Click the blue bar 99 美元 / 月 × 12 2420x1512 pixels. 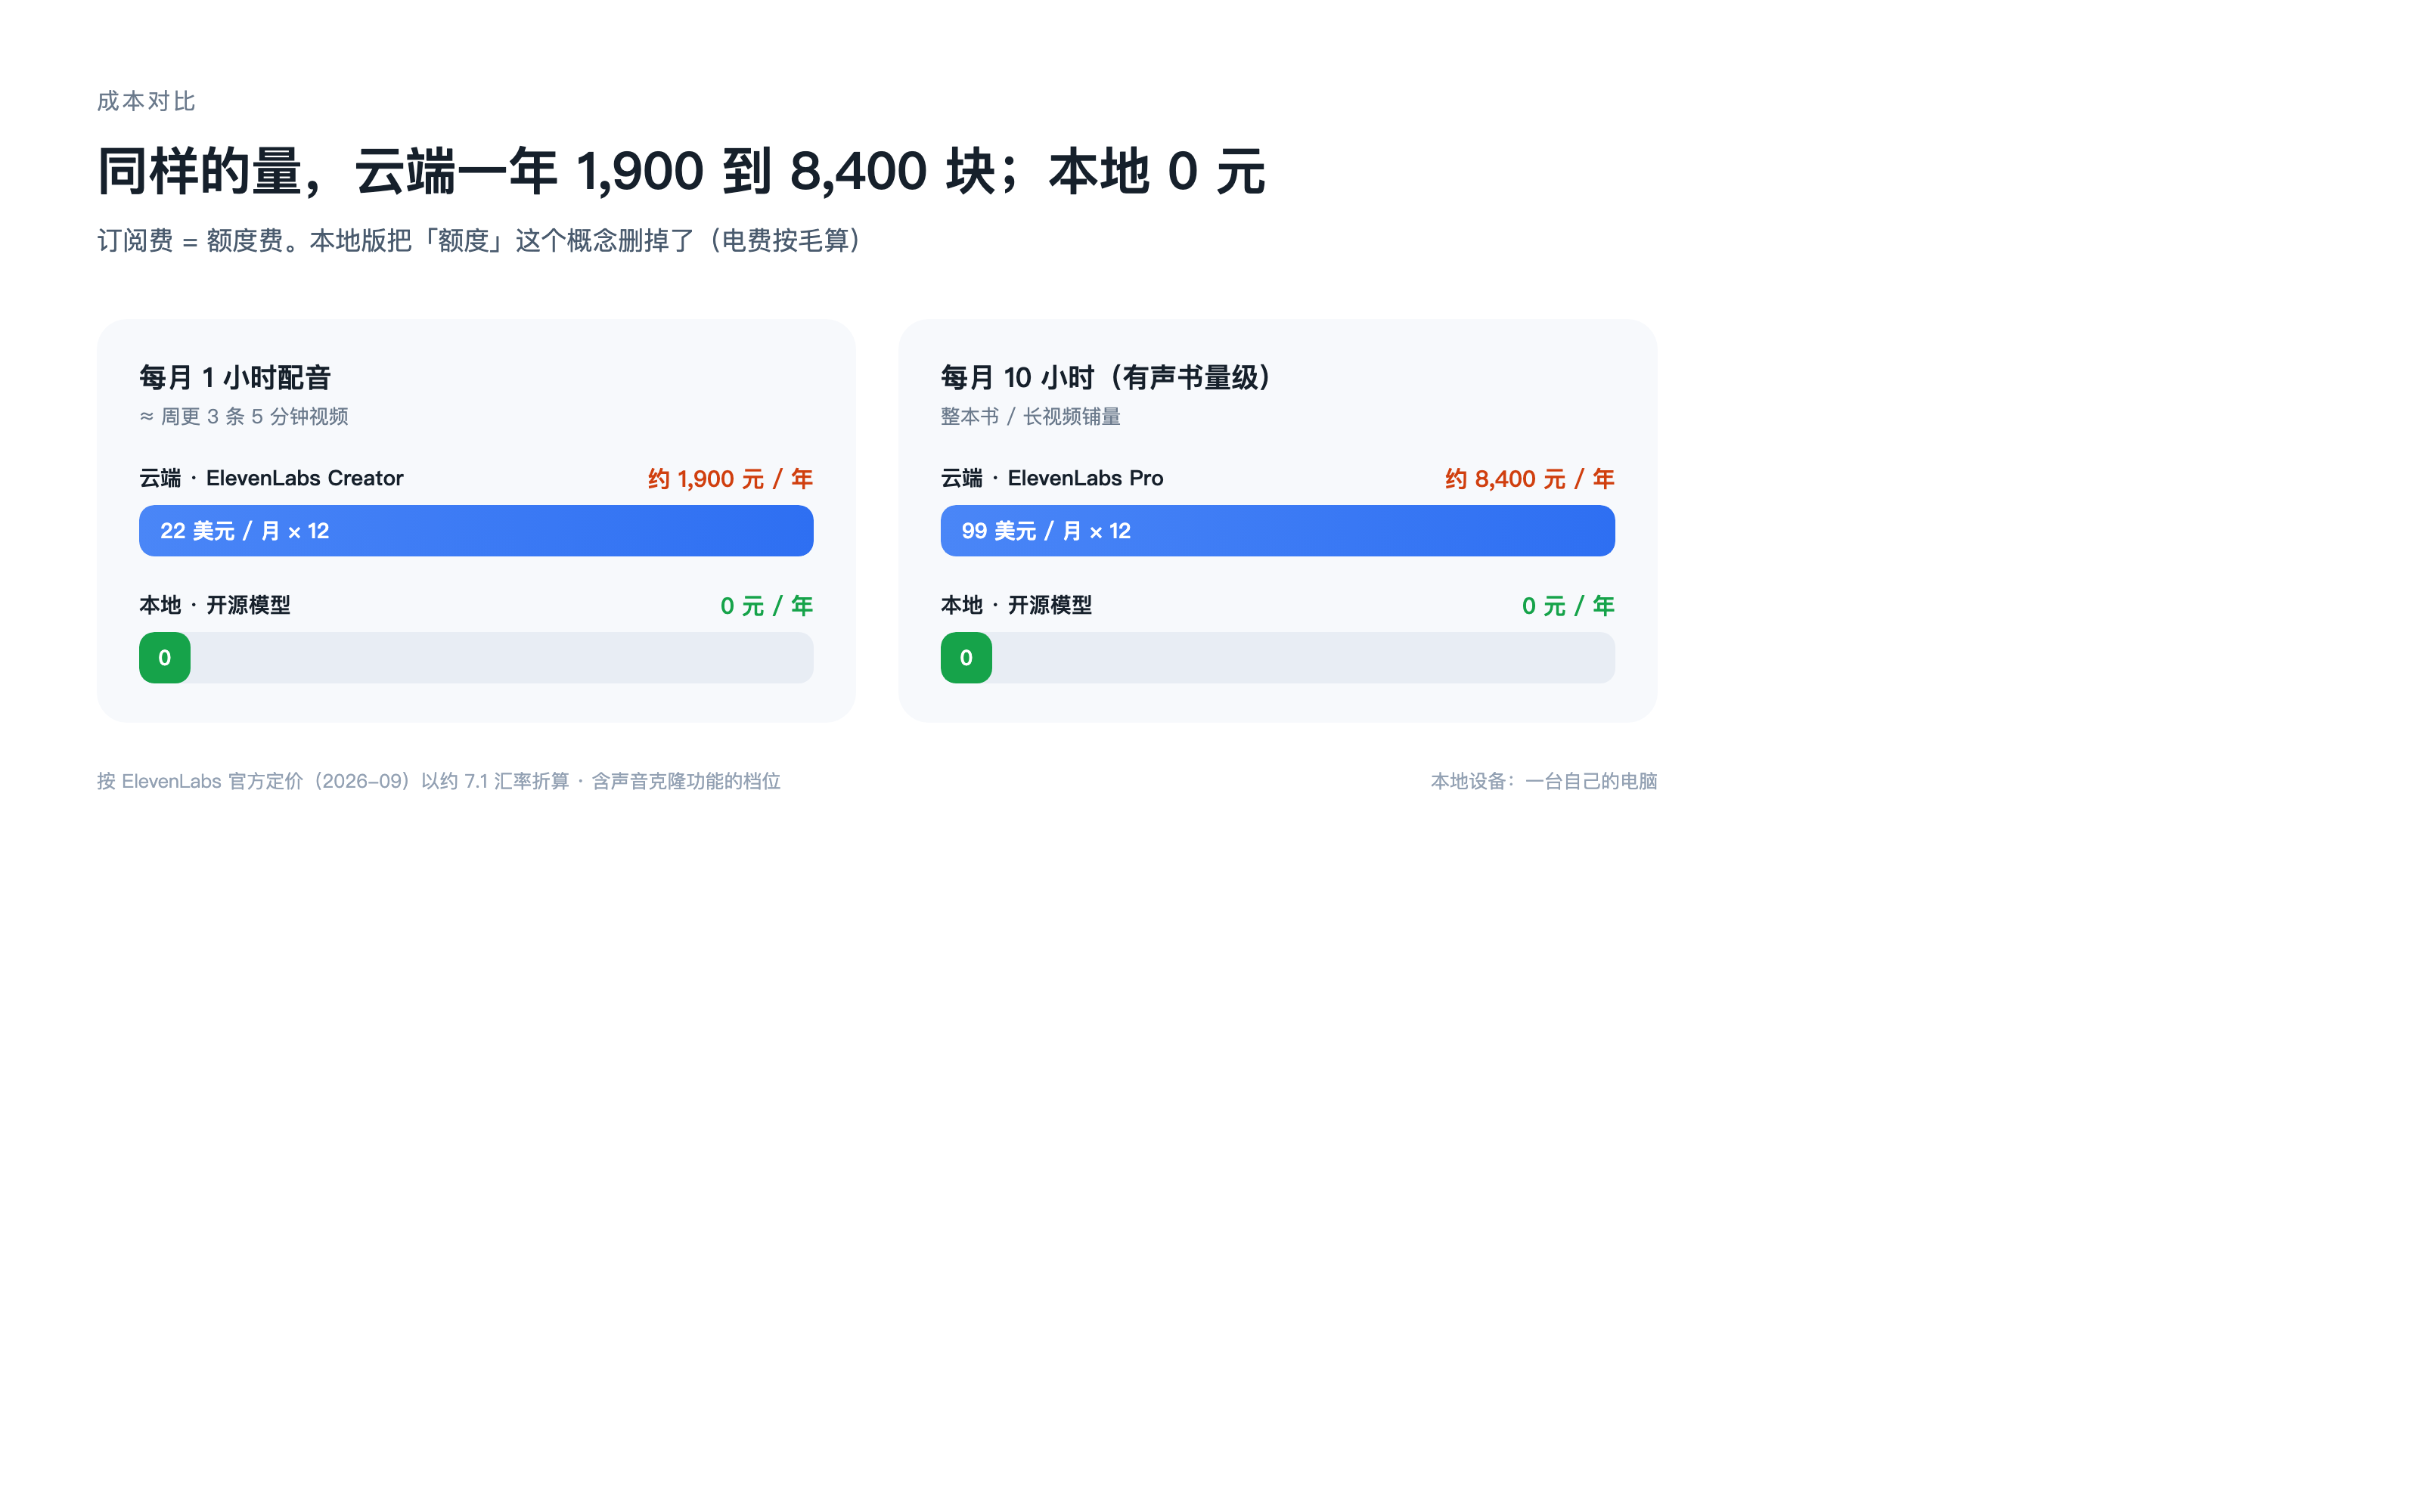pyautogui.click(x=1278, y=531)
